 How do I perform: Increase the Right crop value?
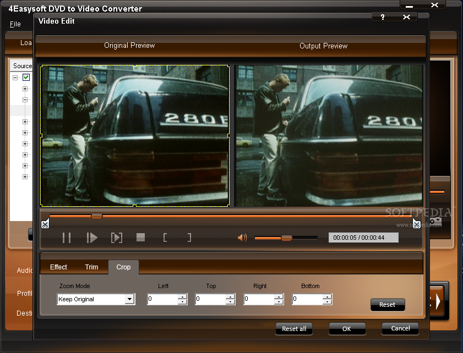[279, 297]
